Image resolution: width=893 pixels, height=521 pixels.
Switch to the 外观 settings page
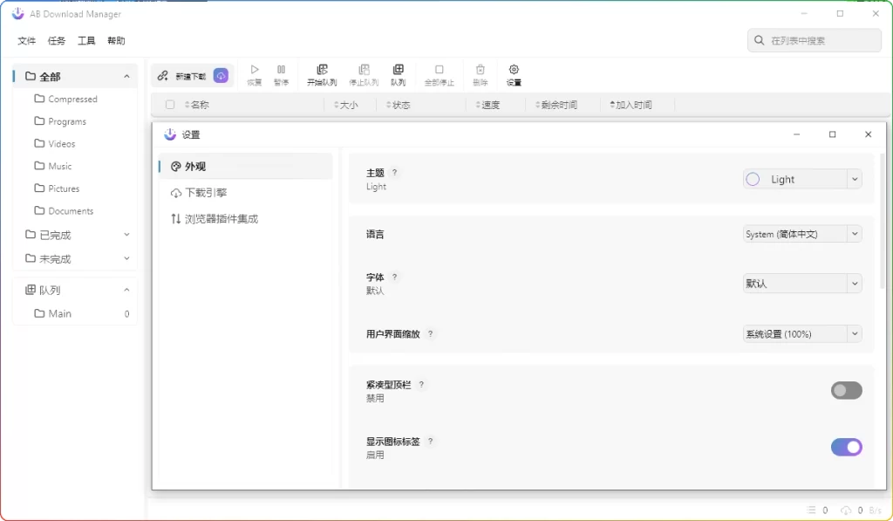[198, 166]
